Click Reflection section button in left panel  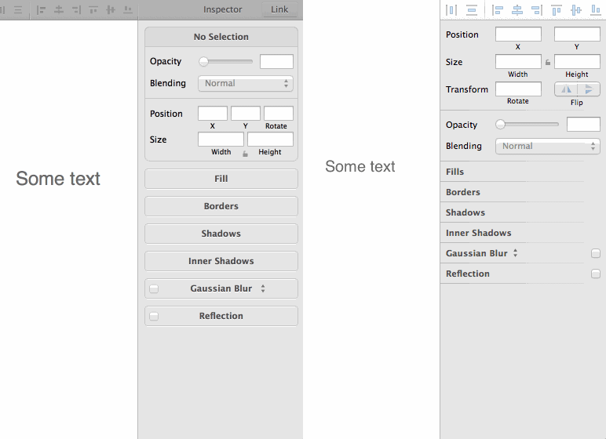(x=221, y=316)
